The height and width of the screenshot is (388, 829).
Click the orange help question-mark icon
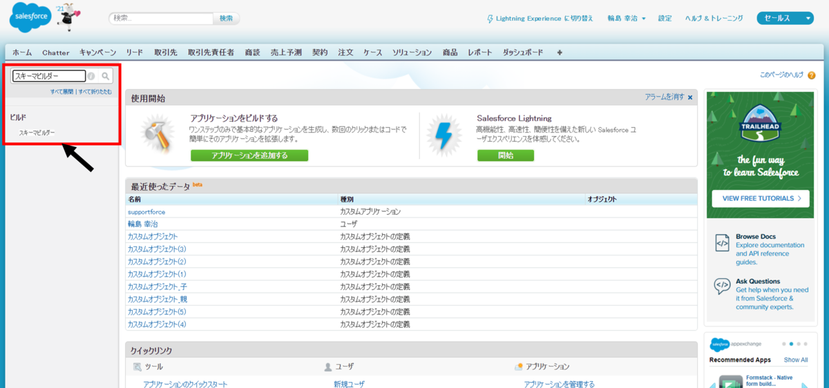[x=811, y=75]
